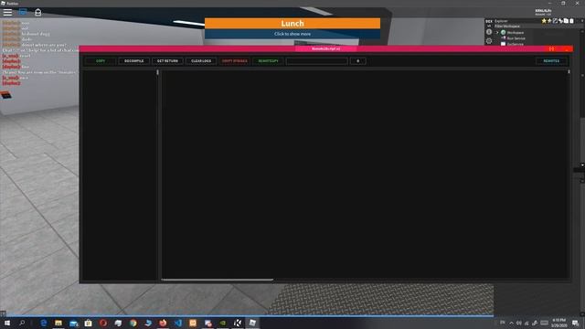This screenshot has height=329, width=585.
Task: Select Workspace in Dex Explorer tree
Action: pyautogui.click(x=515, y=33)
